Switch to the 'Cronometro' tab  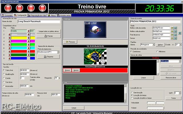tap(7, 15)
